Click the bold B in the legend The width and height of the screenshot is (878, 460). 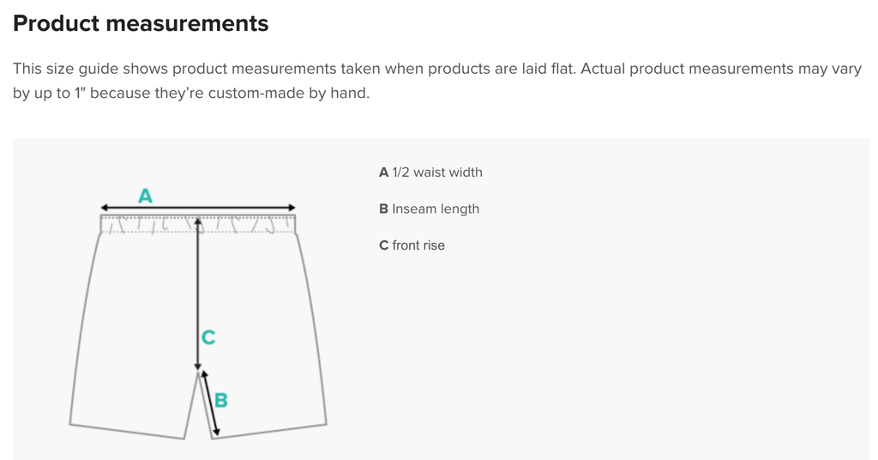383,209
